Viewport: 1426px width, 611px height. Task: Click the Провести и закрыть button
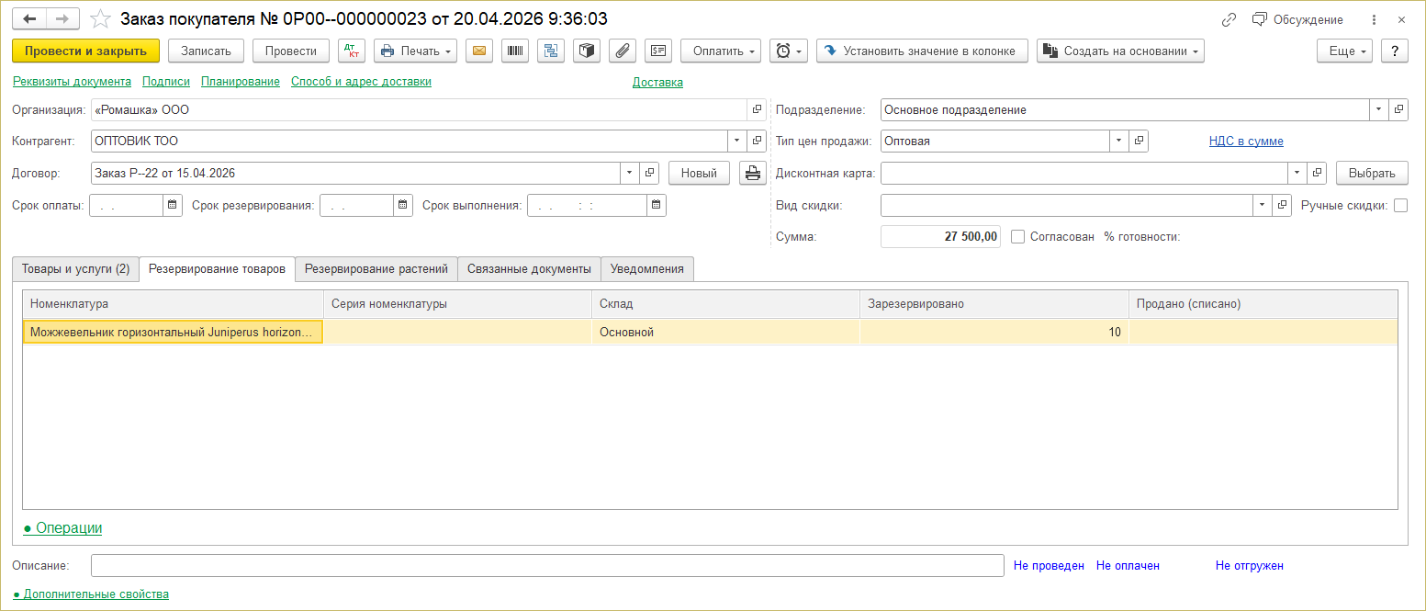85,51
